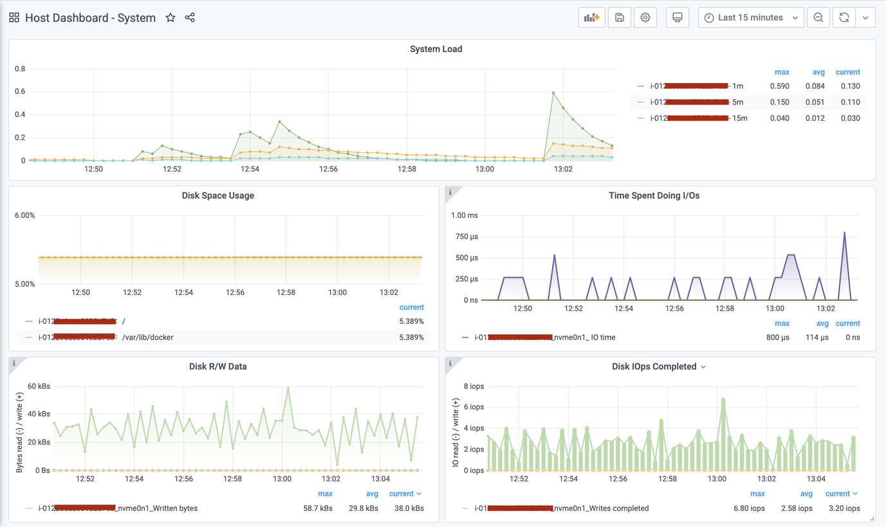Open dashboard settings gear
The width and height of the screenshot is (886, 527).
click(645, 18)
